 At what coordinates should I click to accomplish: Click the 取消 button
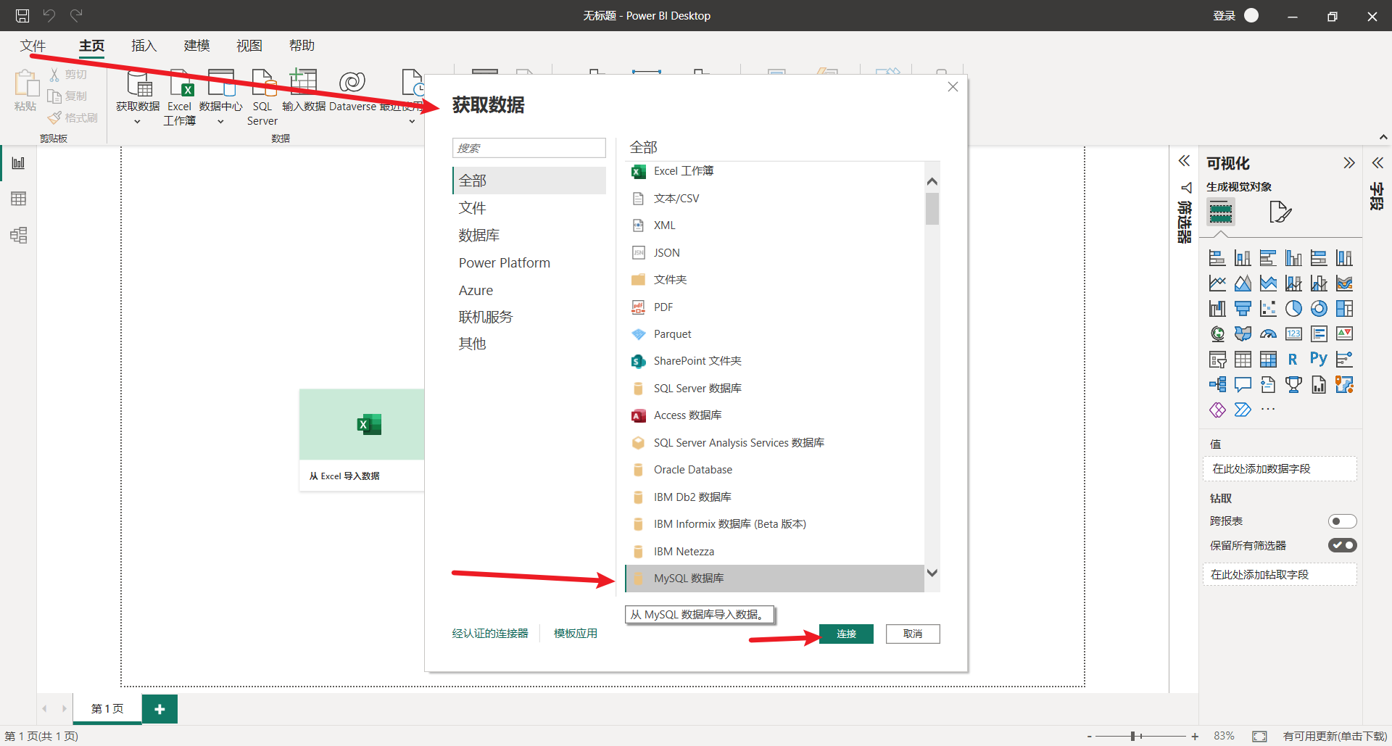[x=913, y=634]
